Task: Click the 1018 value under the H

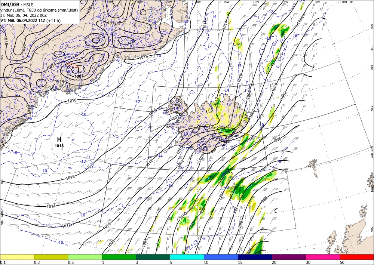Action: 59,146
